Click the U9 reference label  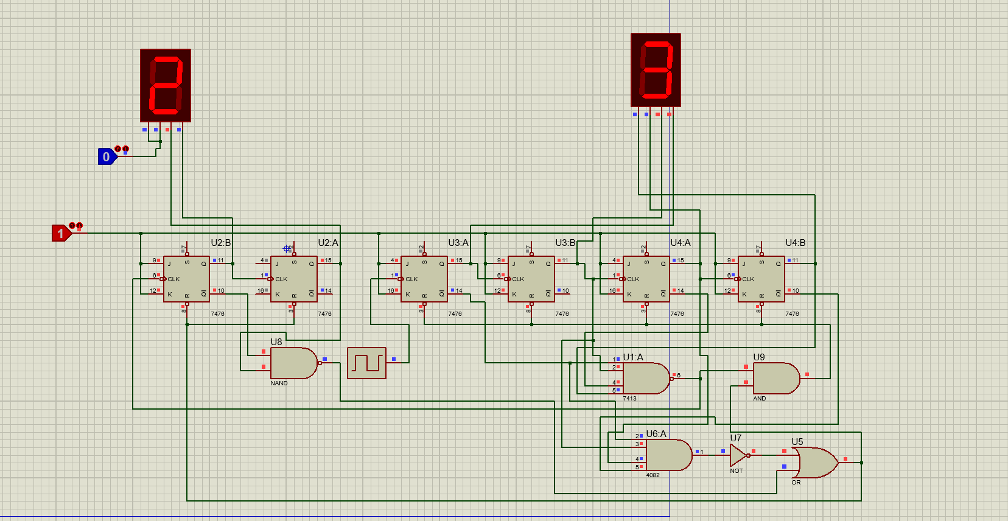tap(759, 357)
